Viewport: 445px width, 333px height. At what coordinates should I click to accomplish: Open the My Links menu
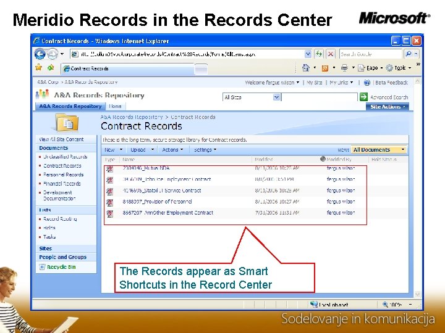click(x=341, y=83)
